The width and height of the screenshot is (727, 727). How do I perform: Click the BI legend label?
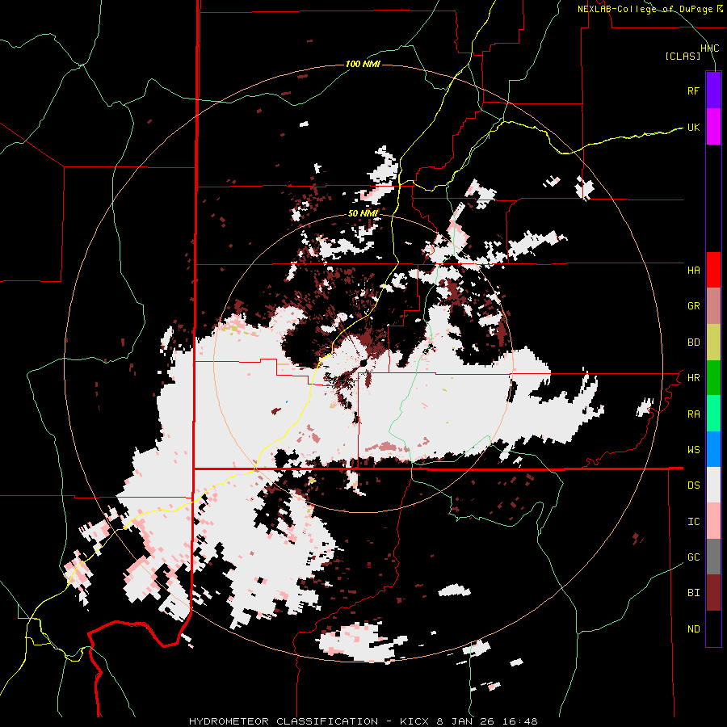point(693,593)
